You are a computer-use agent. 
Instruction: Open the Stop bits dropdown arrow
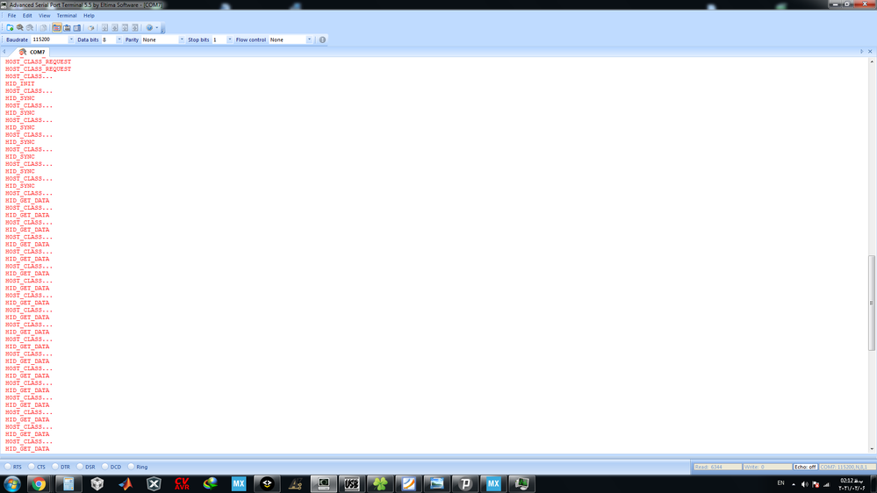(x=229, y=39)
